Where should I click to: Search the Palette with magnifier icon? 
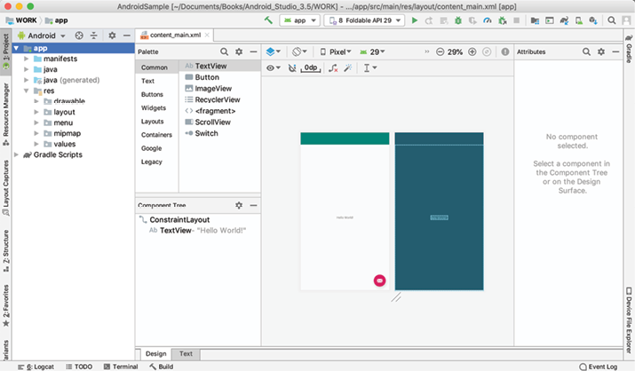(224, 51)
